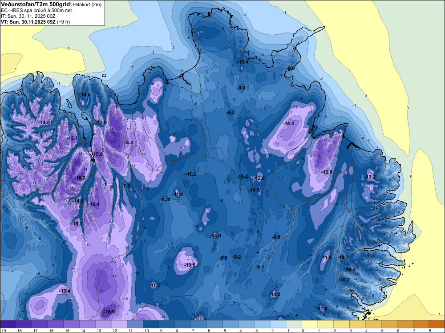Image resolution: width=445 pixels, height=333 pixels.
Task: Click the -13.6 temperature reading
Action: 327,172
